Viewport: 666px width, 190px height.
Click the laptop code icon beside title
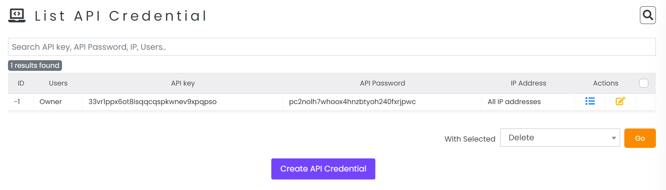17,15
